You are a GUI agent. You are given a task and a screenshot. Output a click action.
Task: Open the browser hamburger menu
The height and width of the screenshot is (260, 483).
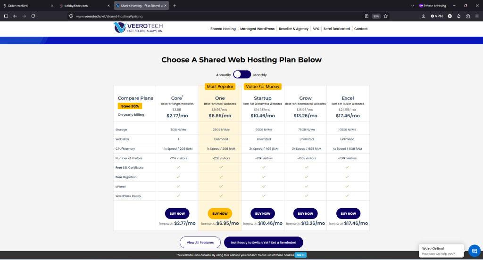coord(477,16)
